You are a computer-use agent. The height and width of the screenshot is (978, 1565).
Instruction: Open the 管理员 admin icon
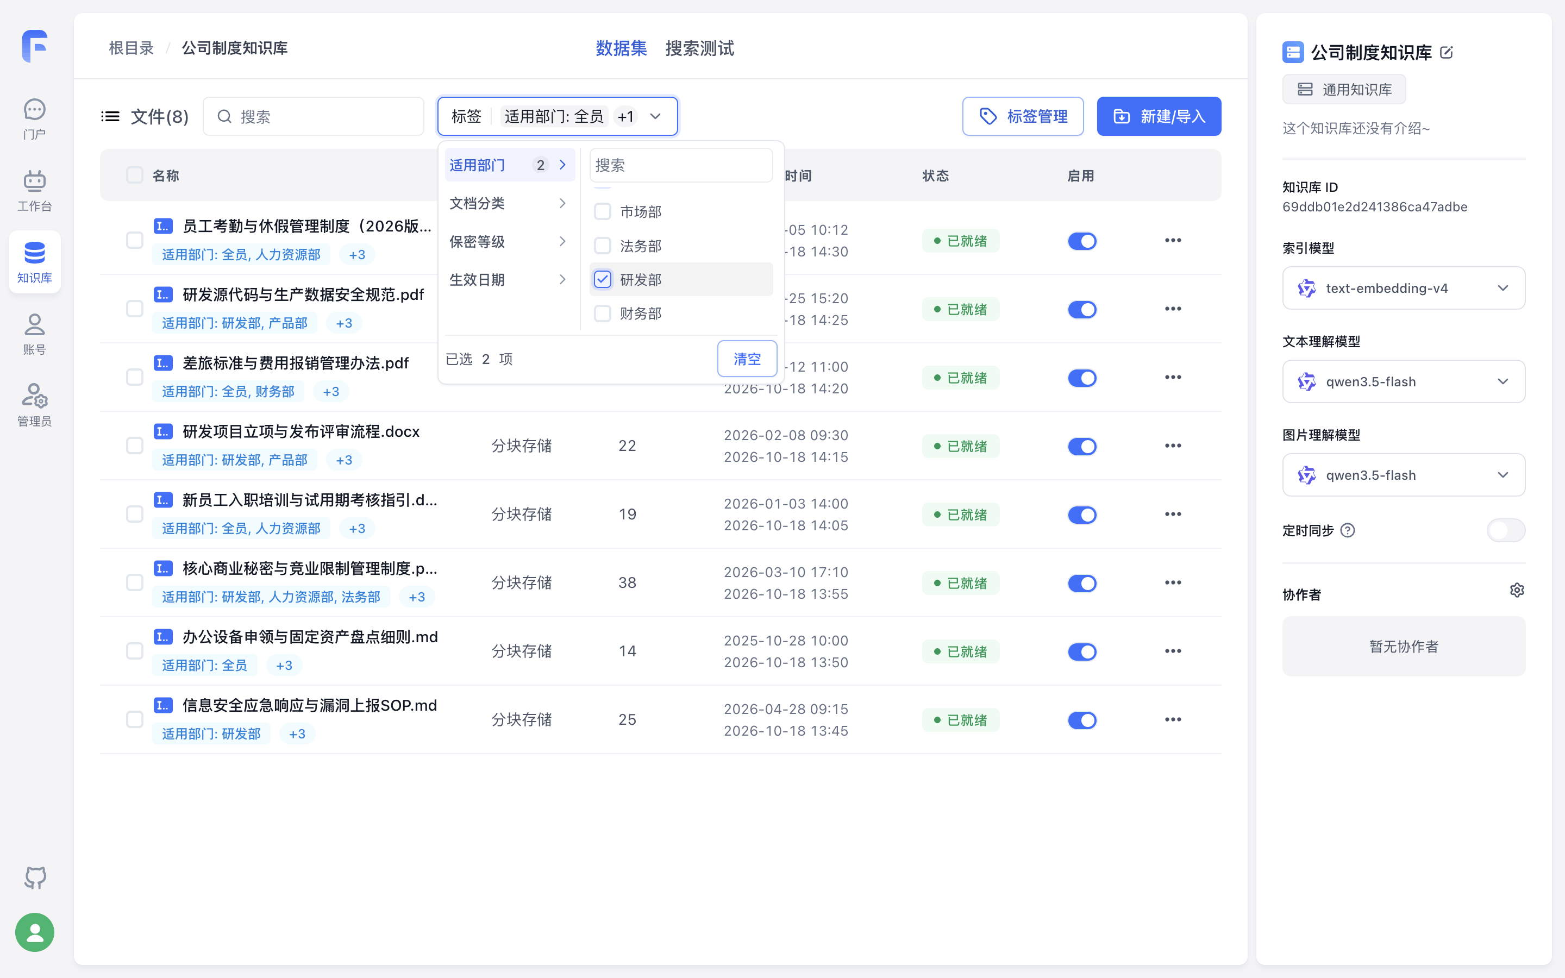point(34,405)
